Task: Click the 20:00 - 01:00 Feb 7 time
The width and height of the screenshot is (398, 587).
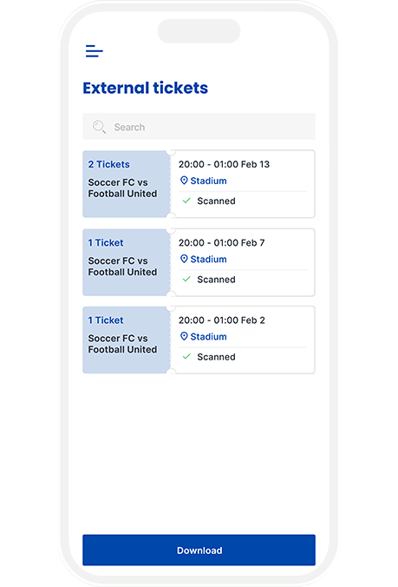Action: click(x=222, y=242)
